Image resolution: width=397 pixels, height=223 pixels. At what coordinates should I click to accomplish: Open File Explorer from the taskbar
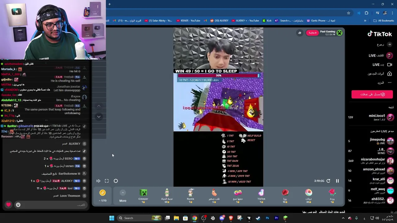(x=176, y=218)
